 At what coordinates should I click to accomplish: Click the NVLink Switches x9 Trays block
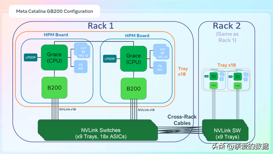pos(98,130)
